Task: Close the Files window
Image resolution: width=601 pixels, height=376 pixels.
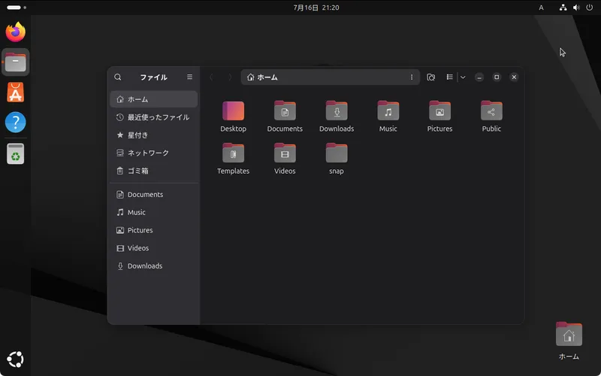Action: tap(514, 77)
